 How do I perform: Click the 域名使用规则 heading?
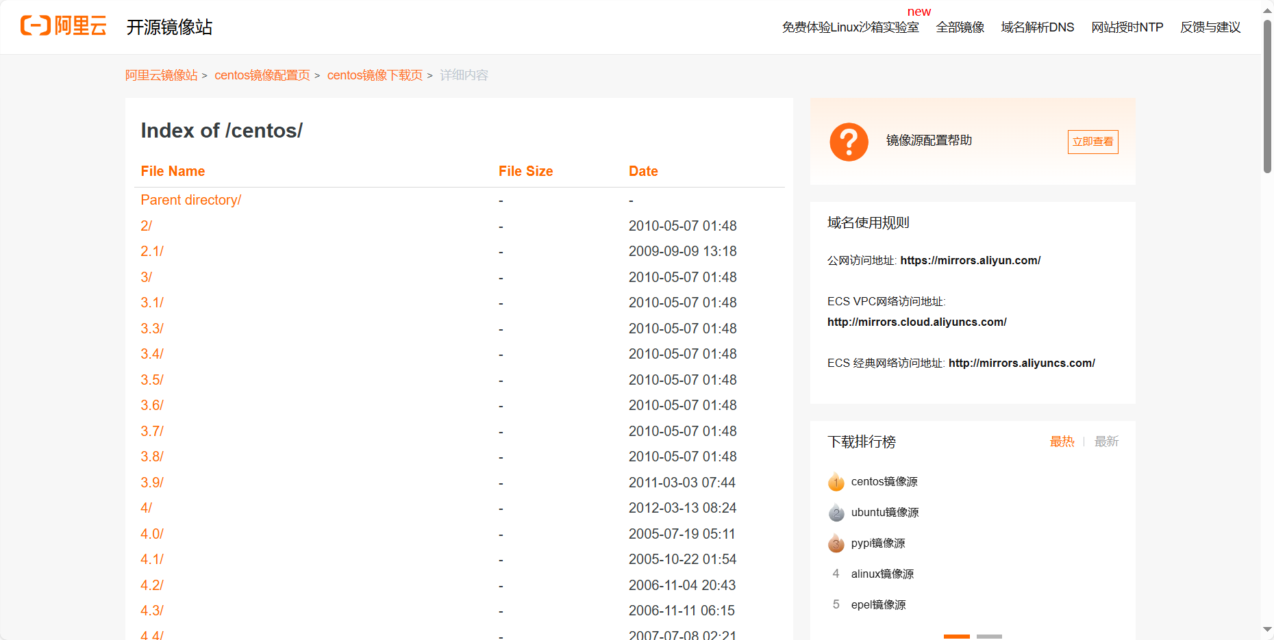(869, 222)
